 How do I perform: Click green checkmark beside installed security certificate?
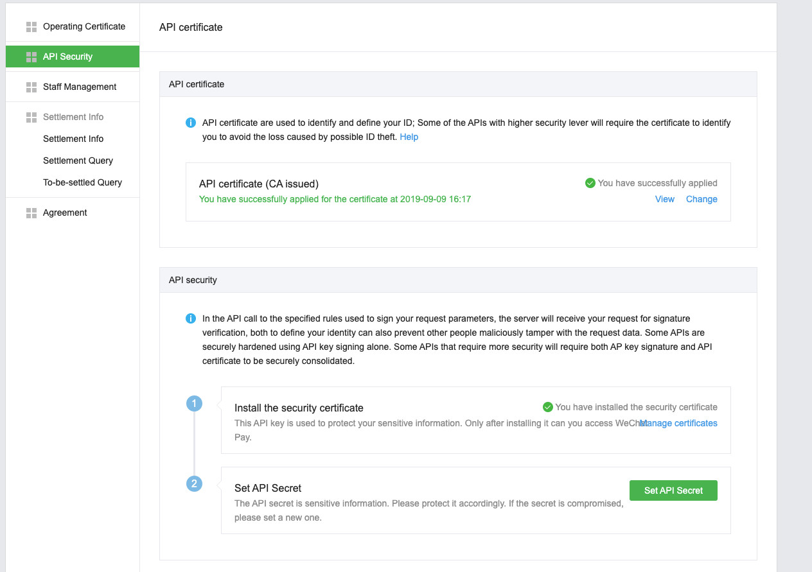[x=548, y=407]
